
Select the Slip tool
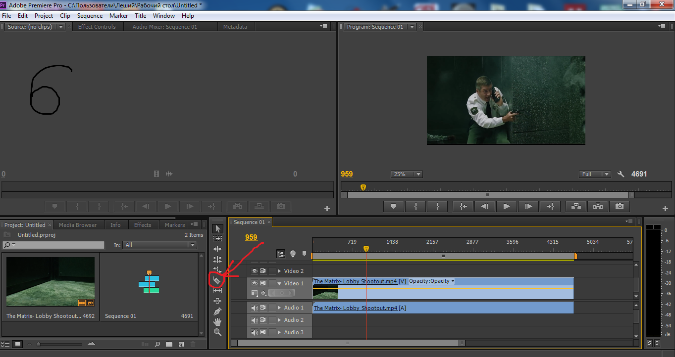(217, 290)
